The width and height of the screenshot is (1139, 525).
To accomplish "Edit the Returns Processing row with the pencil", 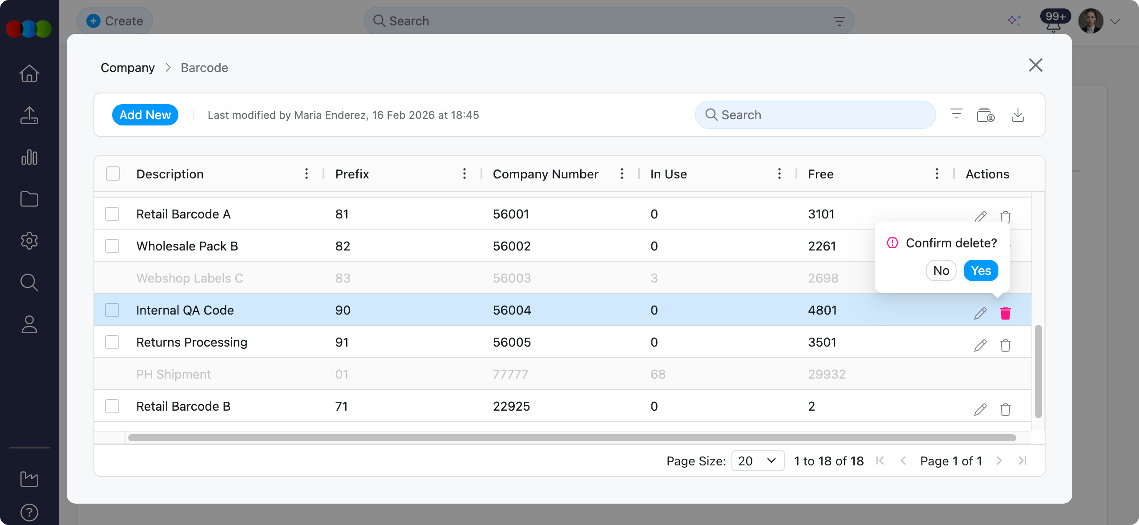I will [980, 345].
